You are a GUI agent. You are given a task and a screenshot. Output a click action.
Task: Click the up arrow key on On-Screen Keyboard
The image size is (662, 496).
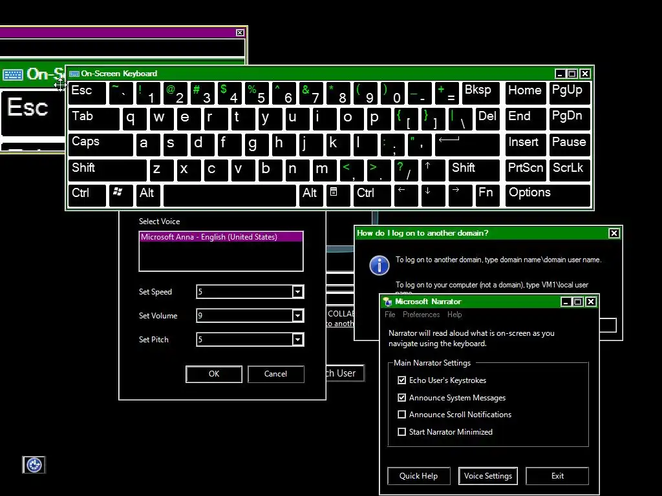[x=432, y=170]
